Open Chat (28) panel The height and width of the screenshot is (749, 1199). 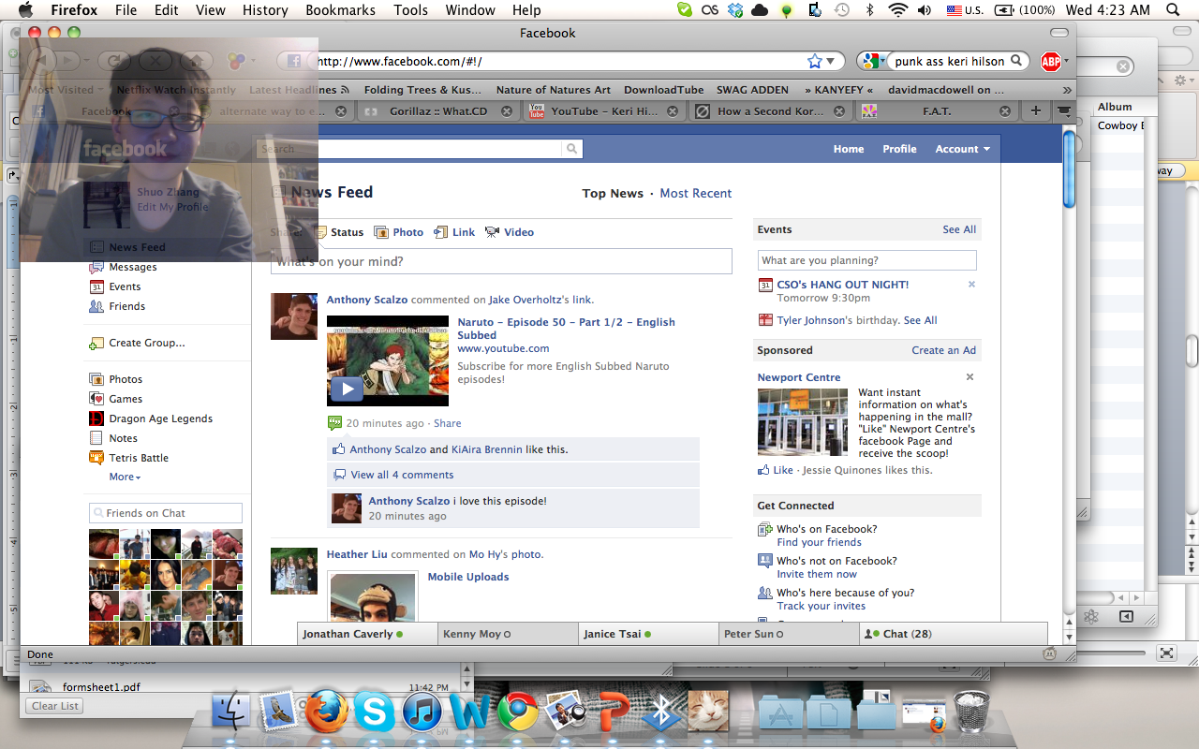tap(906, 634)
